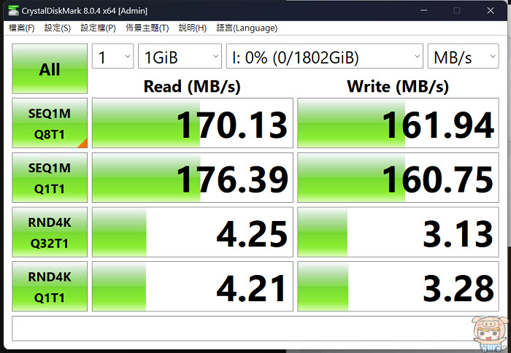Select the RND4K Q32T1 write result 3.13
This screenshot has height=353, width=511.
[398, 232]
